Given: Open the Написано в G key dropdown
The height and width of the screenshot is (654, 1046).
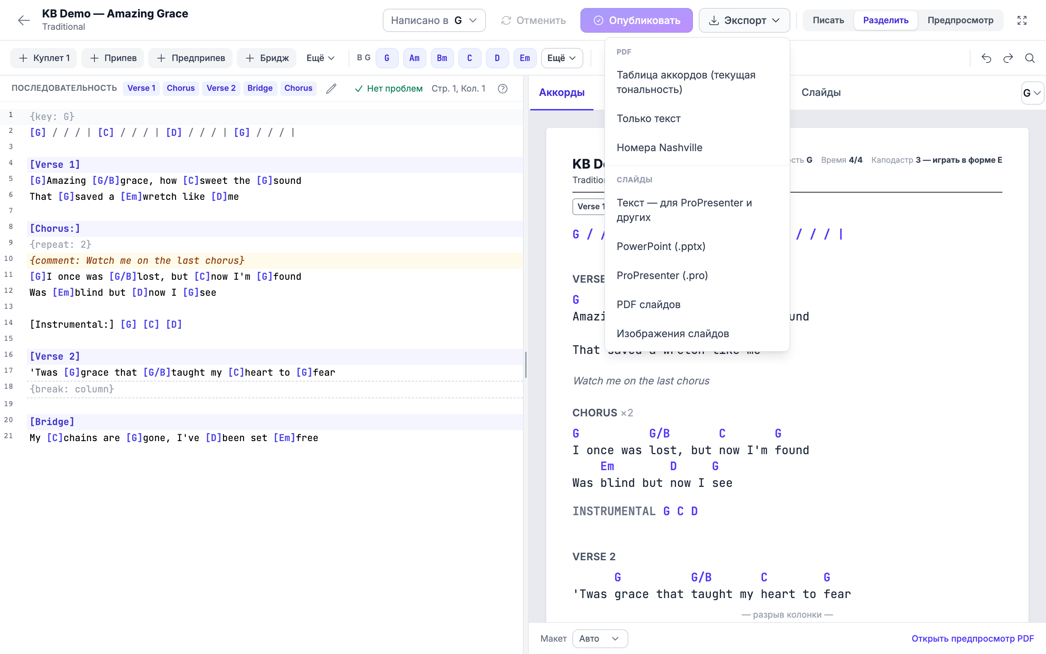Looking at the screenshot, I should pyautogui.click(x=434, y=20).
